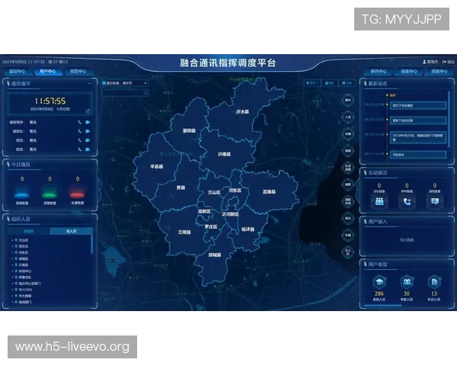Switch to the 预警中心 tab

click(78, 71)
